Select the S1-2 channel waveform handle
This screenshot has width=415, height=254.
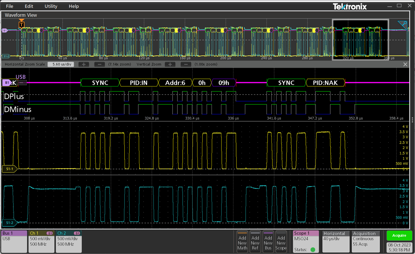tap(10, 223)
